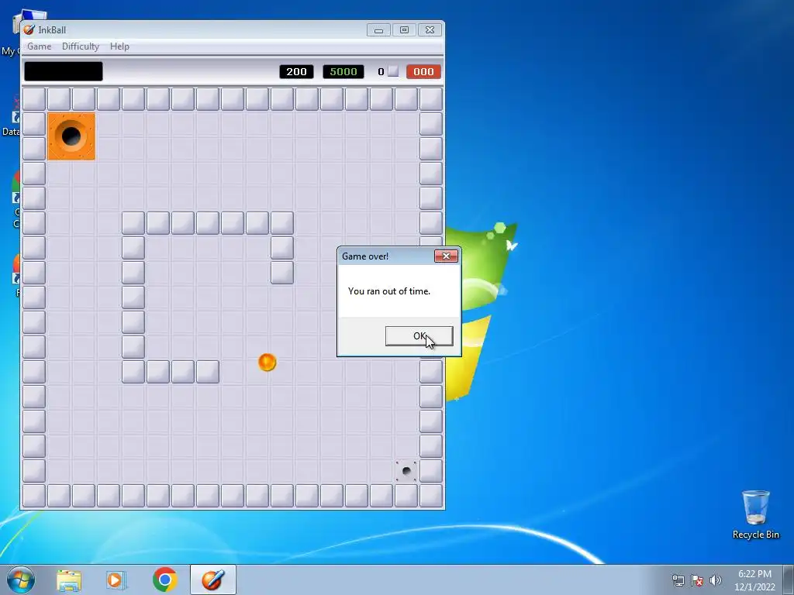This screenshot has width=794, height=595.
Task: Open Google Chrome from the taskbar
Action: [164, 580]
